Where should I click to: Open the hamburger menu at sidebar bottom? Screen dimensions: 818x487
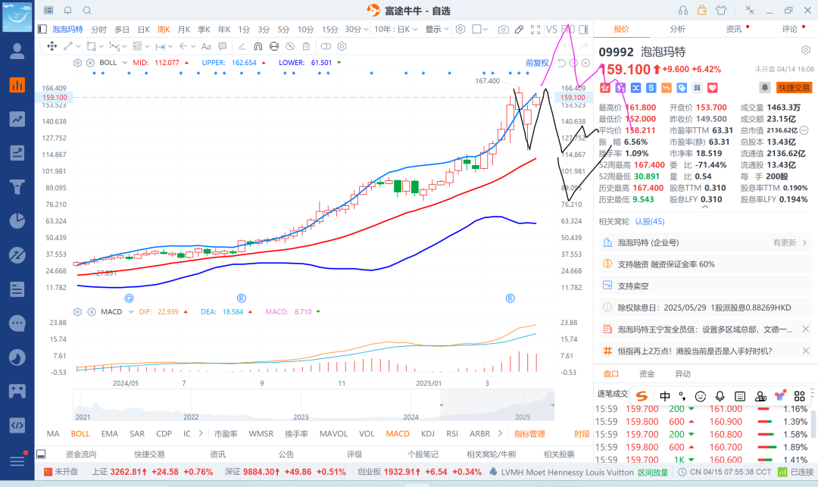[17, 461]
